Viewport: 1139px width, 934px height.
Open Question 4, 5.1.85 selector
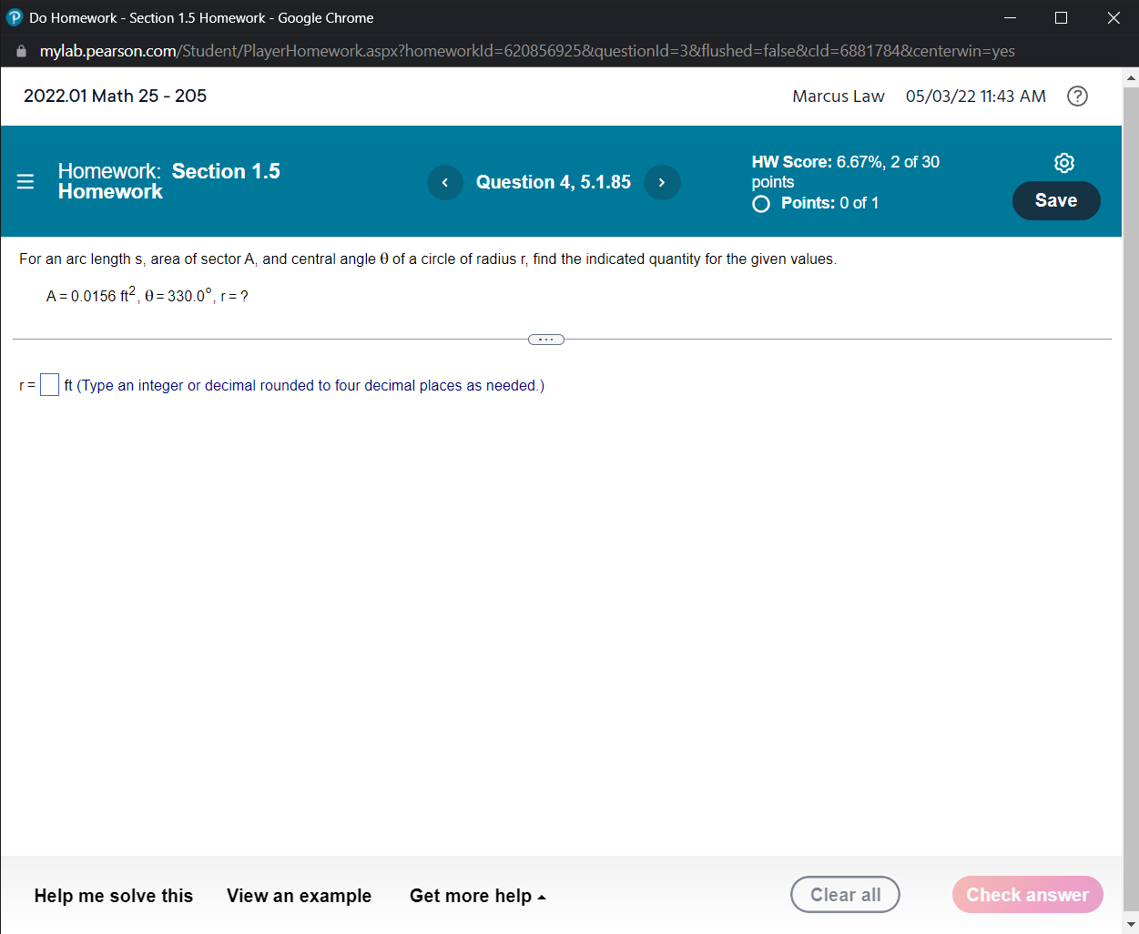point(554,182)
